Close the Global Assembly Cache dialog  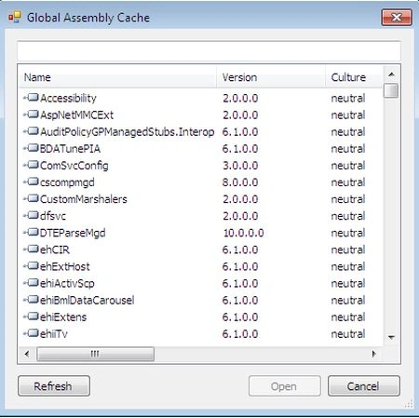tap(397, 18)
